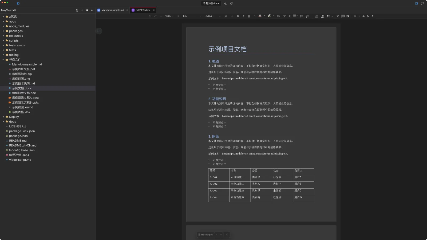Collapse the 样例文件 folder
The height and width of the screenshot is (240, 427).
pos(48,60)
